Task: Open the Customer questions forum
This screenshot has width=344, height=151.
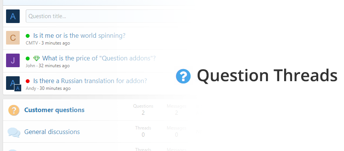Action: coord(54,110)
